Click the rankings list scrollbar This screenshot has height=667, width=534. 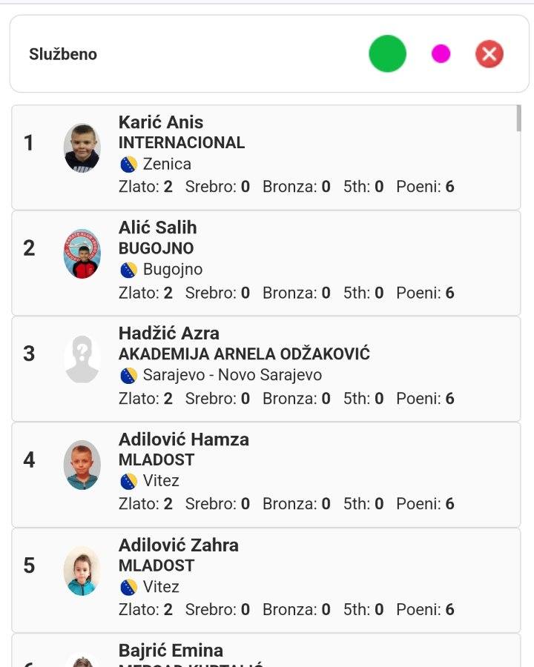tap(518, 119)
